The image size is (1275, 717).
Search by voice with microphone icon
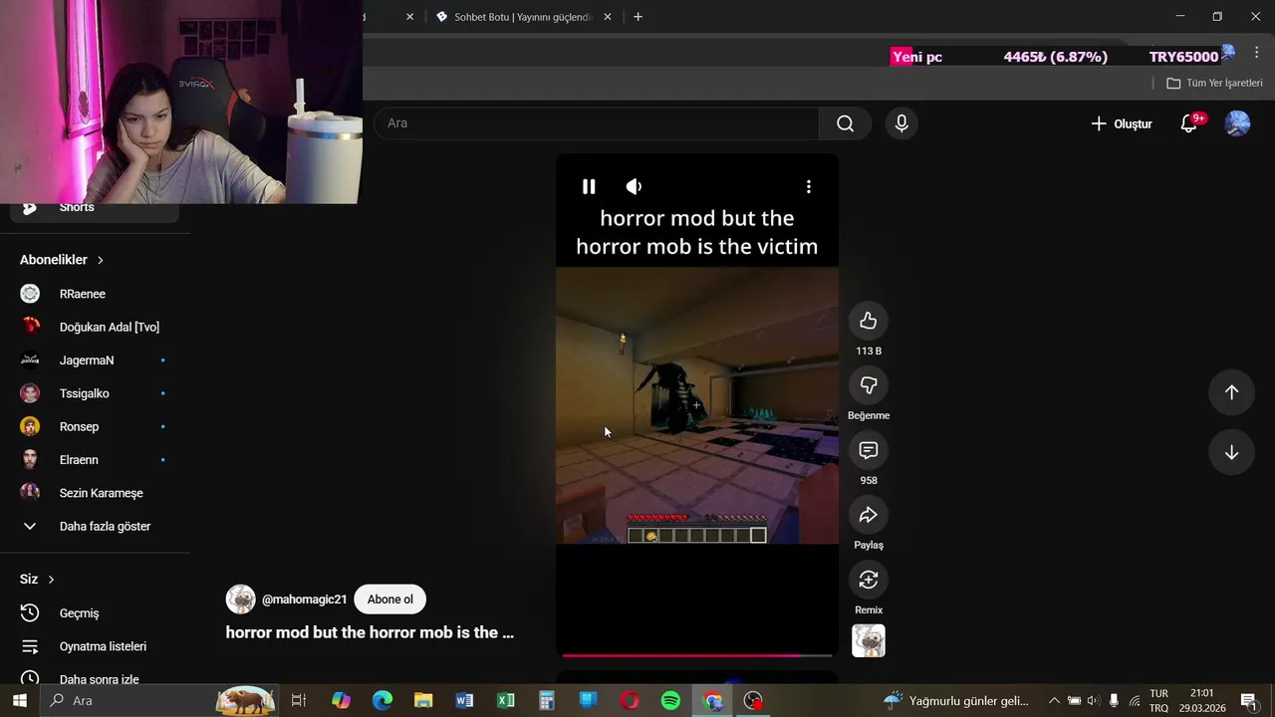tap(901, 123)
